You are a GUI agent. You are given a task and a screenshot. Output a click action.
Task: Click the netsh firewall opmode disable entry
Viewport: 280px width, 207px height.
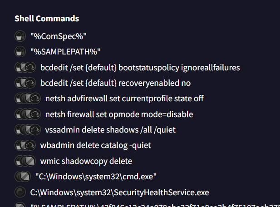pyautogui.click(x=119, y=114)
